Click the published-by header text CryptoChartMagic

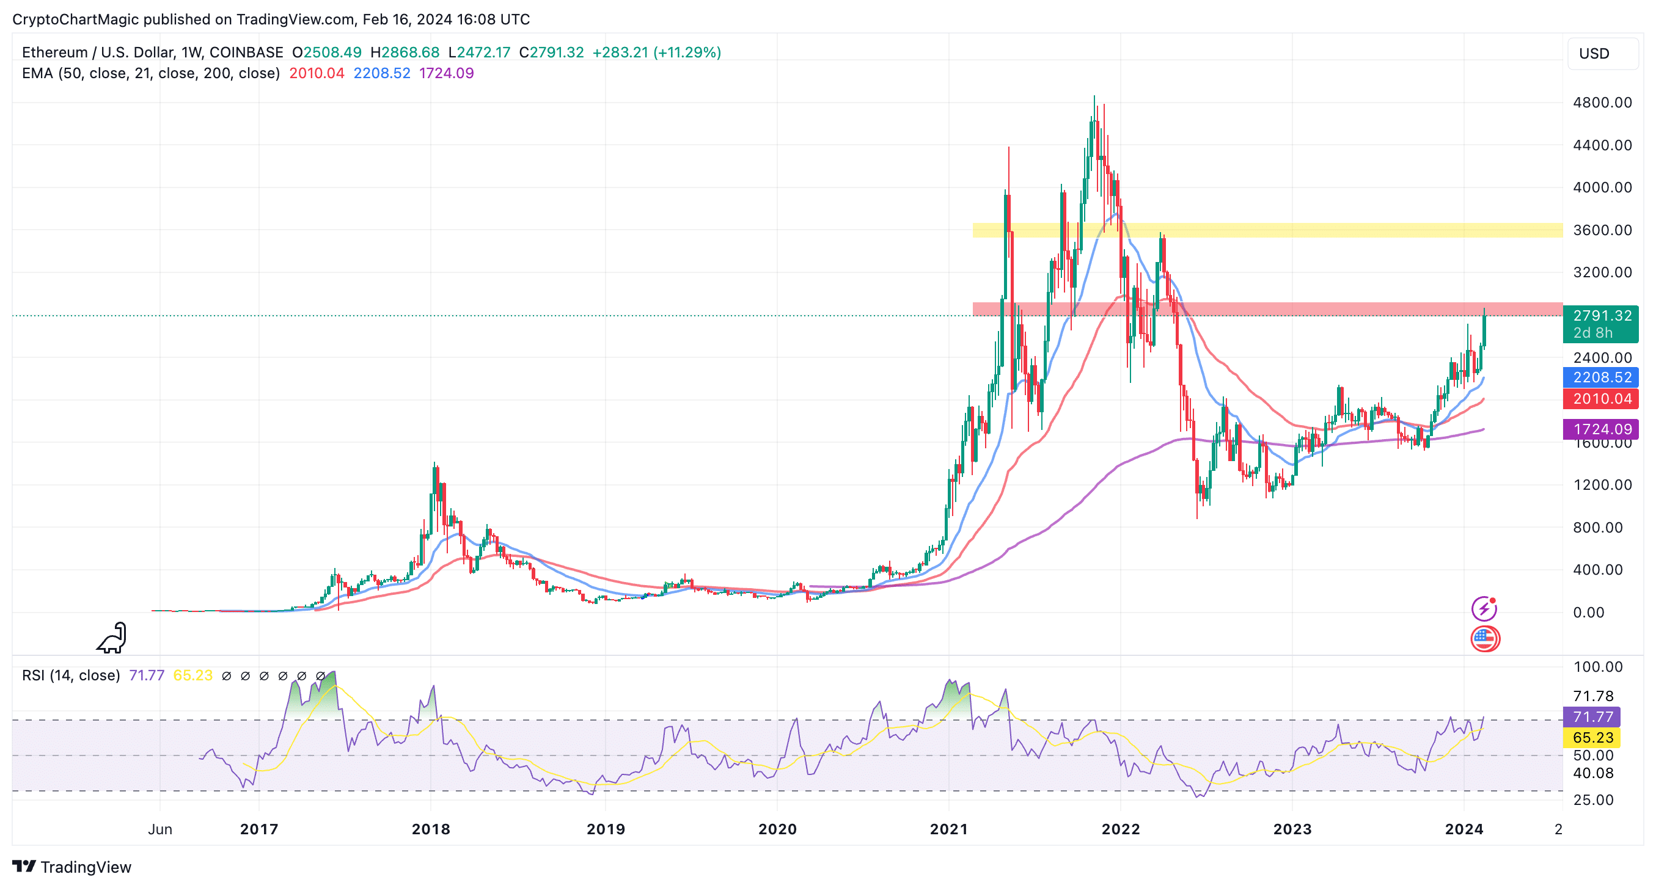click(76, 20)
